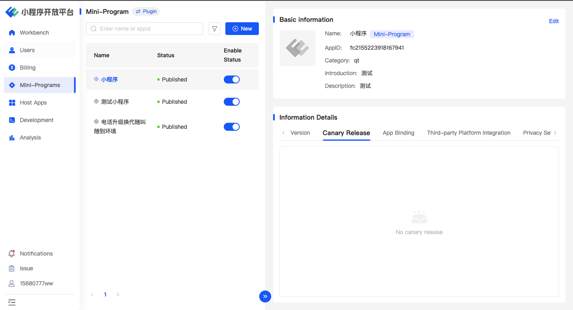Open Notifications from the sidebar
573x310 pixels.
point(36,254)
